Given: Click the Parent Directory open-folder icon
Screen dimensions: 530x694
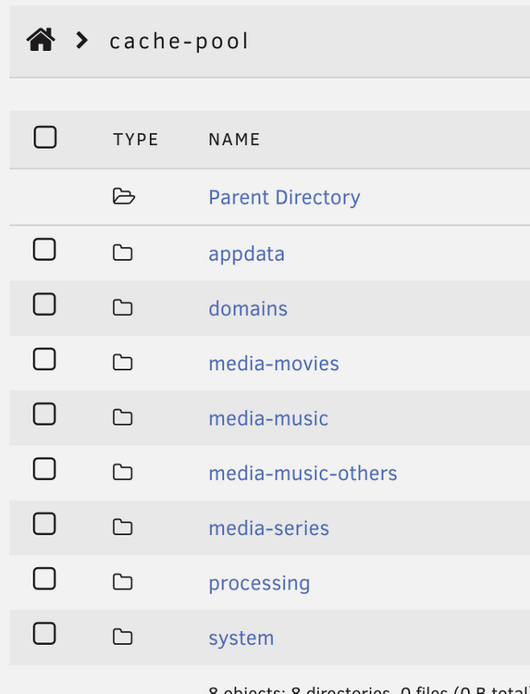Looking at the screenshot, I should (123, 196).
